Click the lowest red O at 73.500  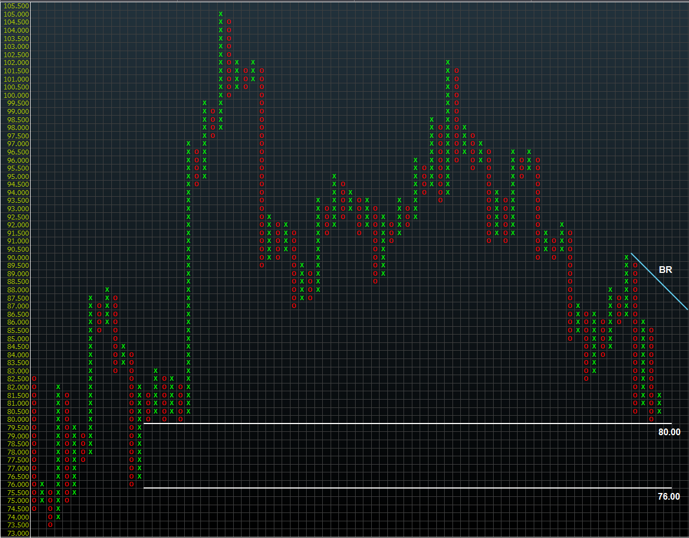(x=50, y=525)
